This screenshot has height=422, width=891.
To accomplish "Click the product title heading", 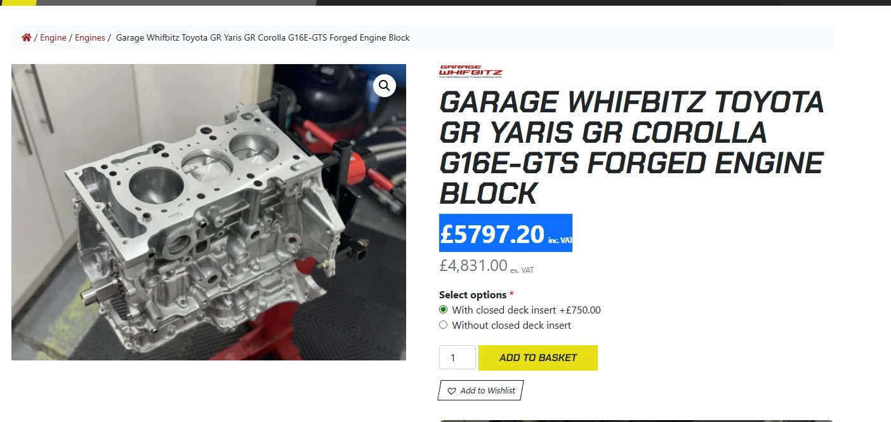I will 631,148.
